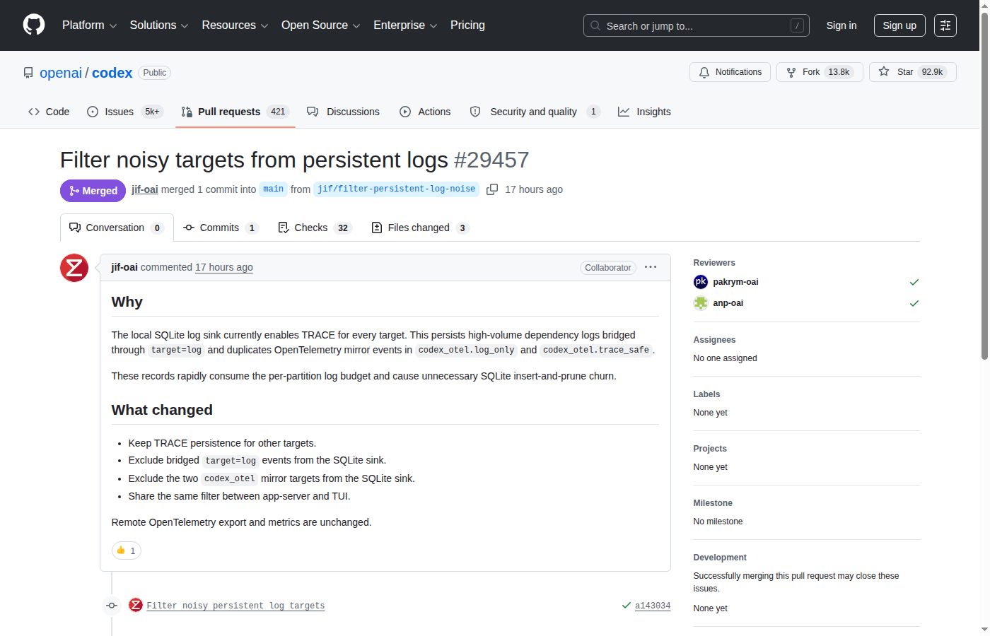Image resolution: width=990 pixels, height=636 pixels.
Task: Click the Development sidebar heading
Action: (x=720, y=558)
